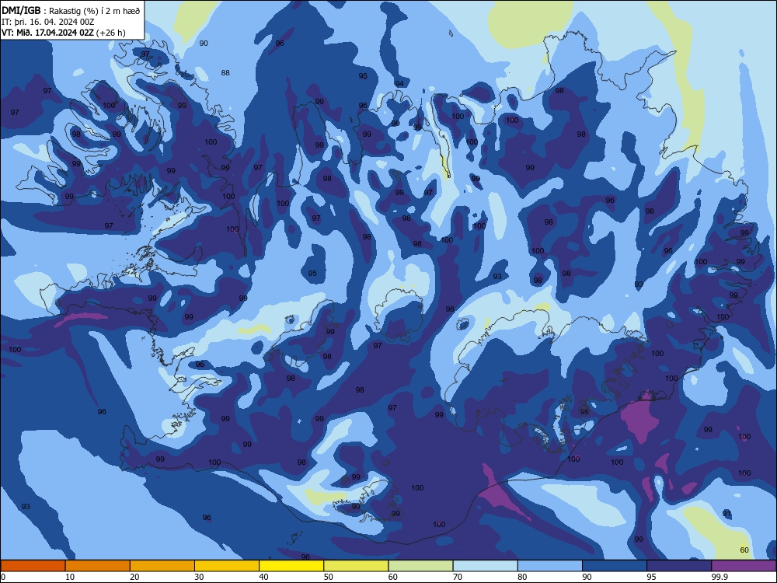Click the 20–30 amber legend swatch
This screenshot has width=777, height=583.
click(x=162, y=566)
